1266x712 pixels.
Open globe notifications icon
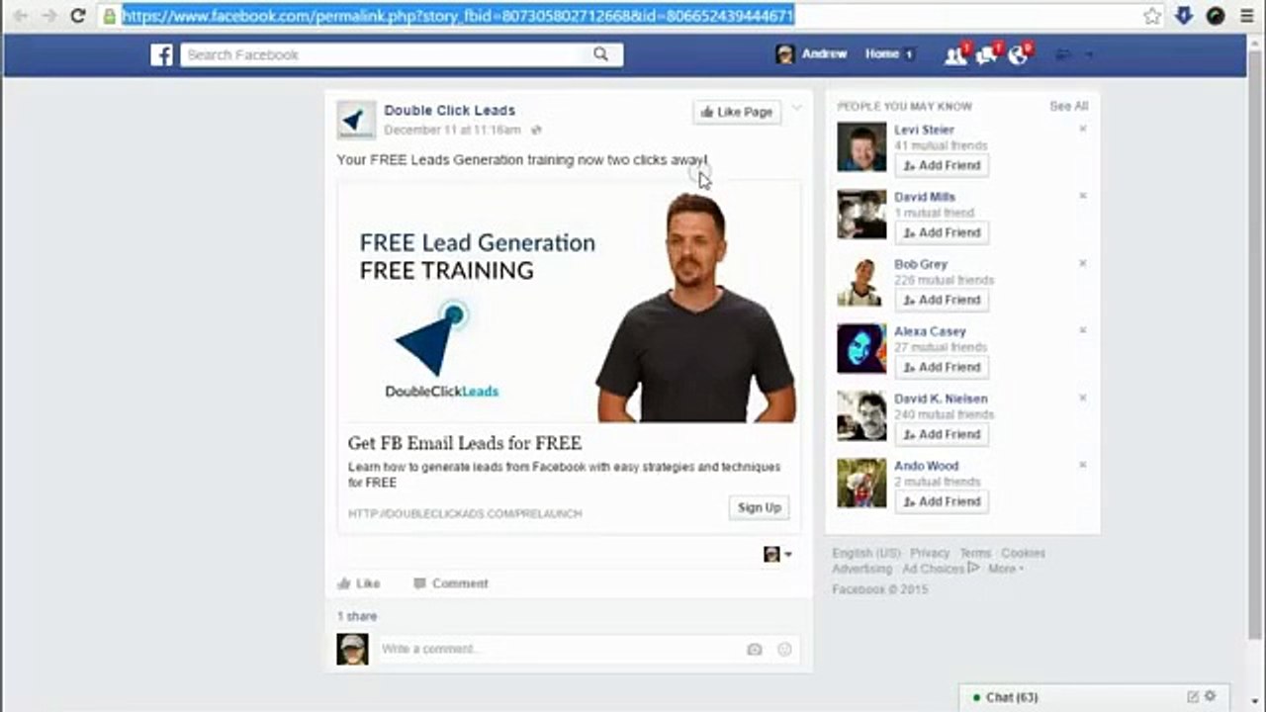pyautogui.click(x=1018, y=54)
